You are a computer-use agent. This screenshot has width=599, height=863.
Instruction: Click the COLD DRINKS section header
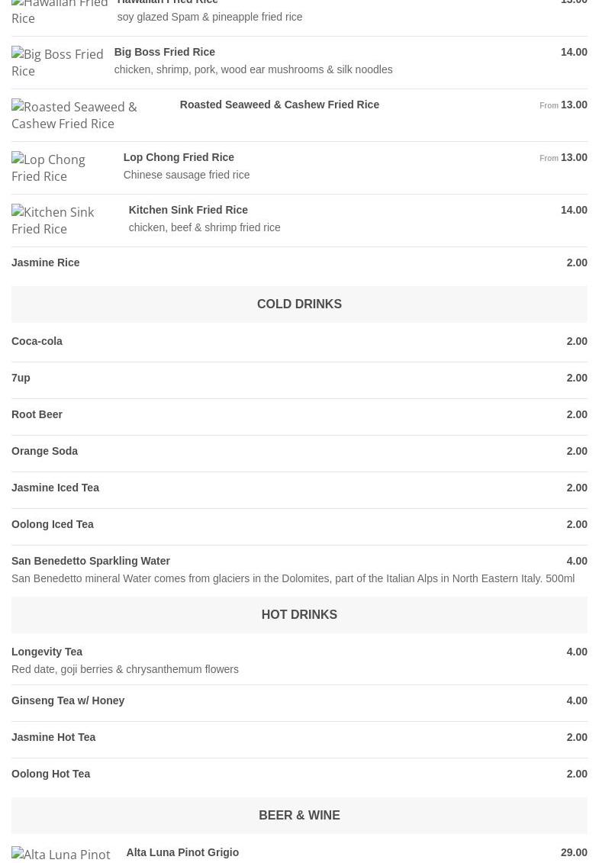pos(299,304)
